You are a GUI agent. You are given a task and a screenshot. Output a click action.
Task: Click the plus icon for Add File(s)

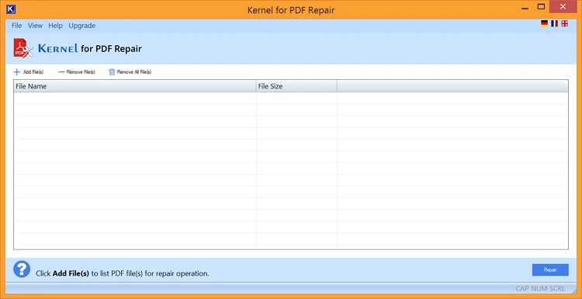pos(17,72)
